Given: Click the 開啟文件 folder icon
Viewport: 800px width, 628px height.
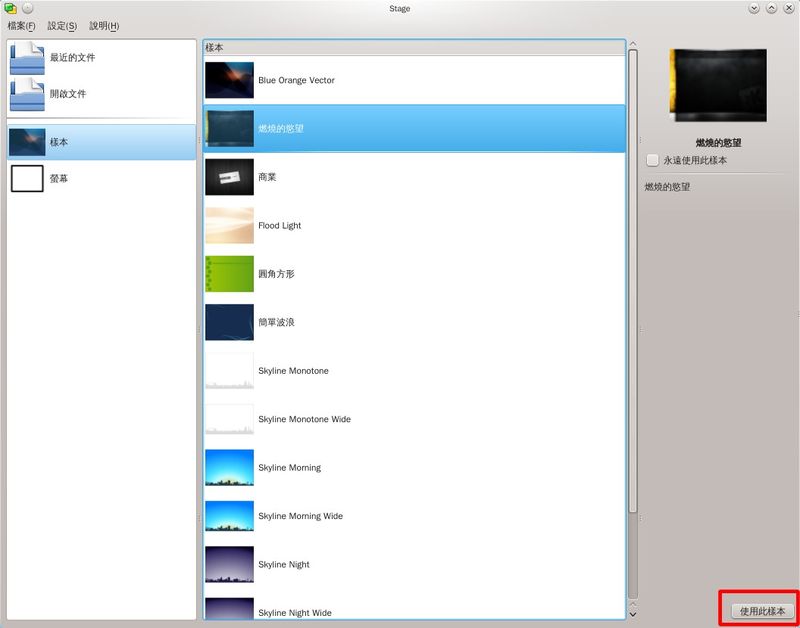Looking at the screenshot, I should (27, 94).
